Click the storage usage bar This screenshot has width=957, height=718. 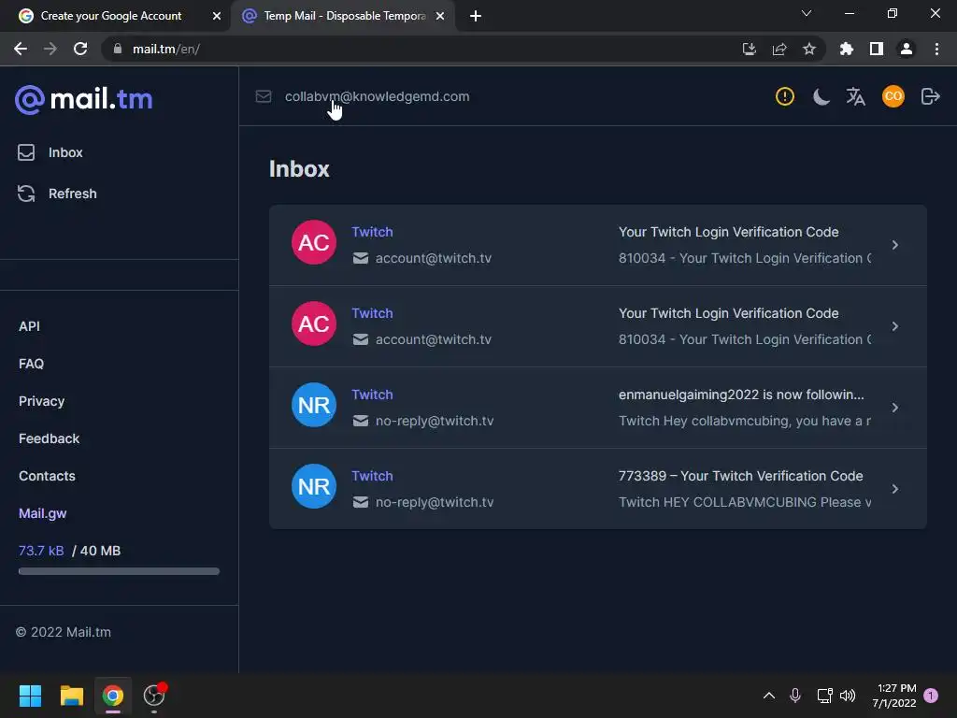point(119,571)
